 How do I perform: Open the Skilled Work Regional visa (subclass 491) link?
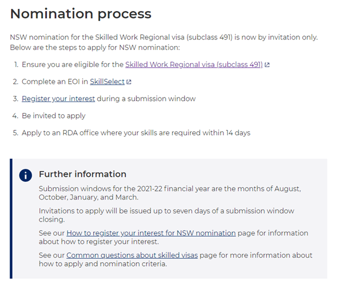[x=194, y=65]
